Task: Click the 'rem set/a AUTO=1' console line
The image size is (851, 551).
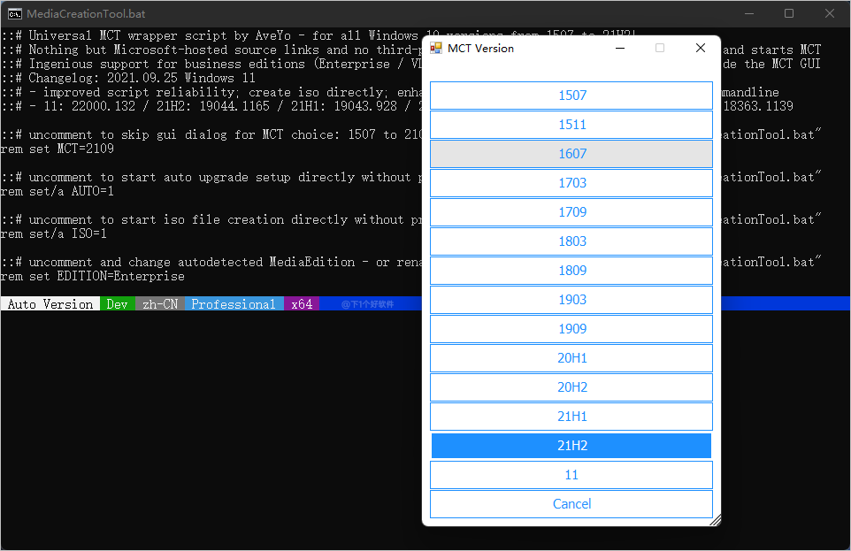Action: pos(57,191)
